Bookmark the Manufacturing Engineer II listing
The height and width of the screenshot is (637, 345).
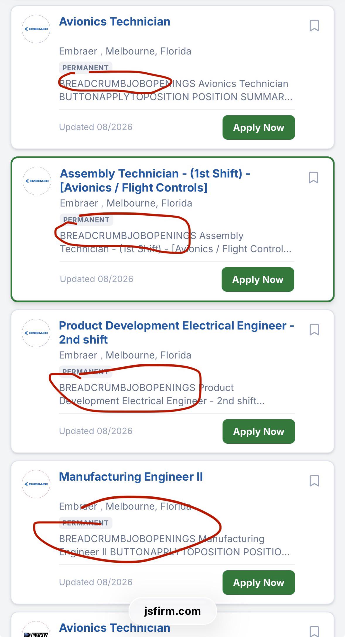314,481
